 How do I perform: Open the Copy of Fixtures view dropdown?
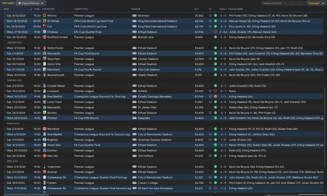[x=31, y=3]
